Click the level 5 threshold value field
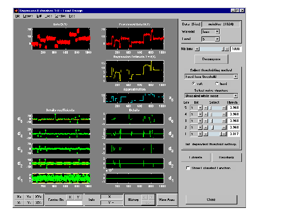The width and height of the screenshot is (303, 214). pos(233,108)
